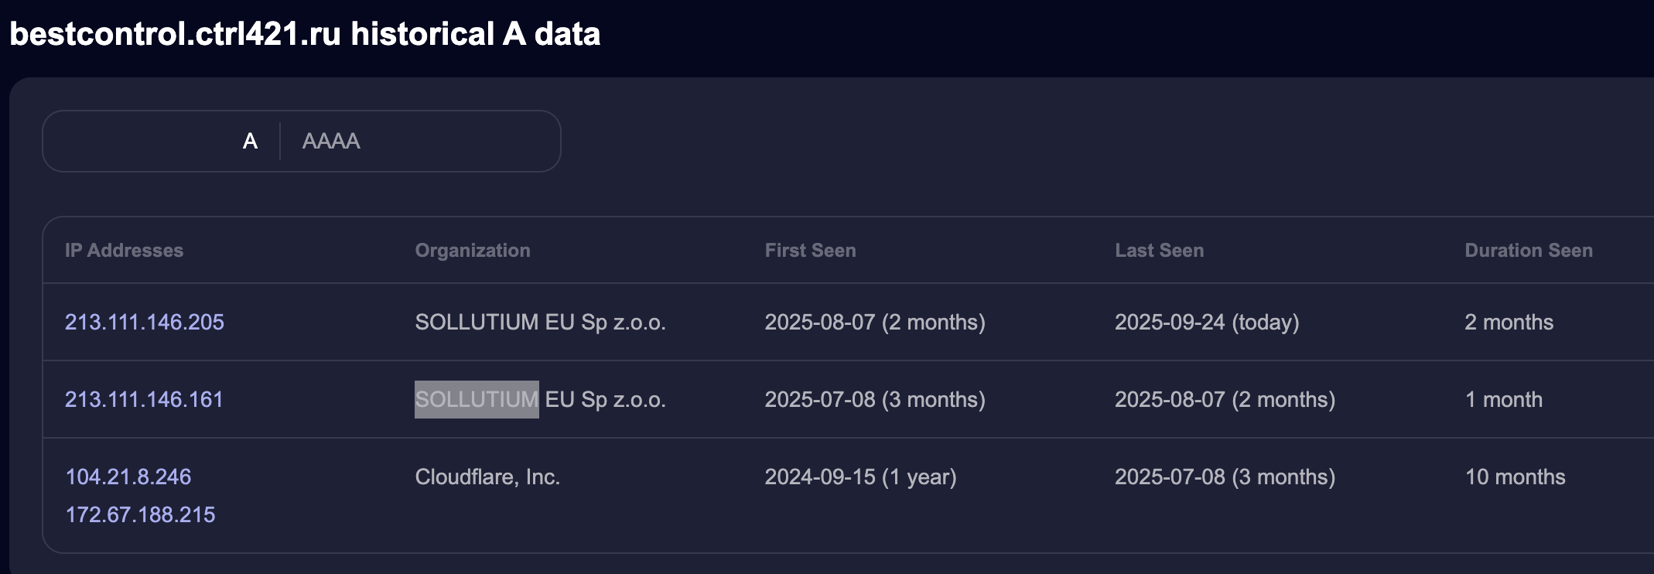The image size is (1654, 574).
Task: Click SOLLUTIUM EU organization in first row
Action: (540, 322)
